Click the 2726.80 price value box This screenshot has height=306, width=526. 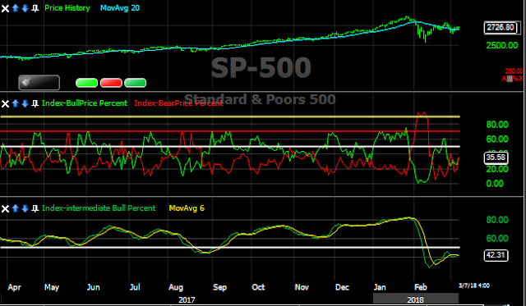501,27
